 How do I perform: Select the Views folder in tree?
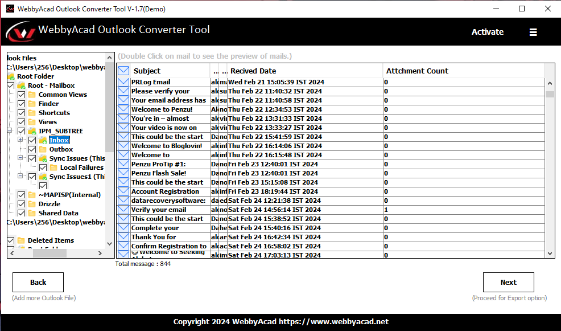pos(48,122)
